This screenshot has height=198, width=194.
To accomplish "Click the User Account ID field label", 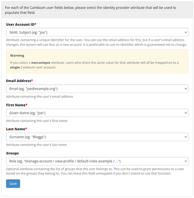I will 21,25.
